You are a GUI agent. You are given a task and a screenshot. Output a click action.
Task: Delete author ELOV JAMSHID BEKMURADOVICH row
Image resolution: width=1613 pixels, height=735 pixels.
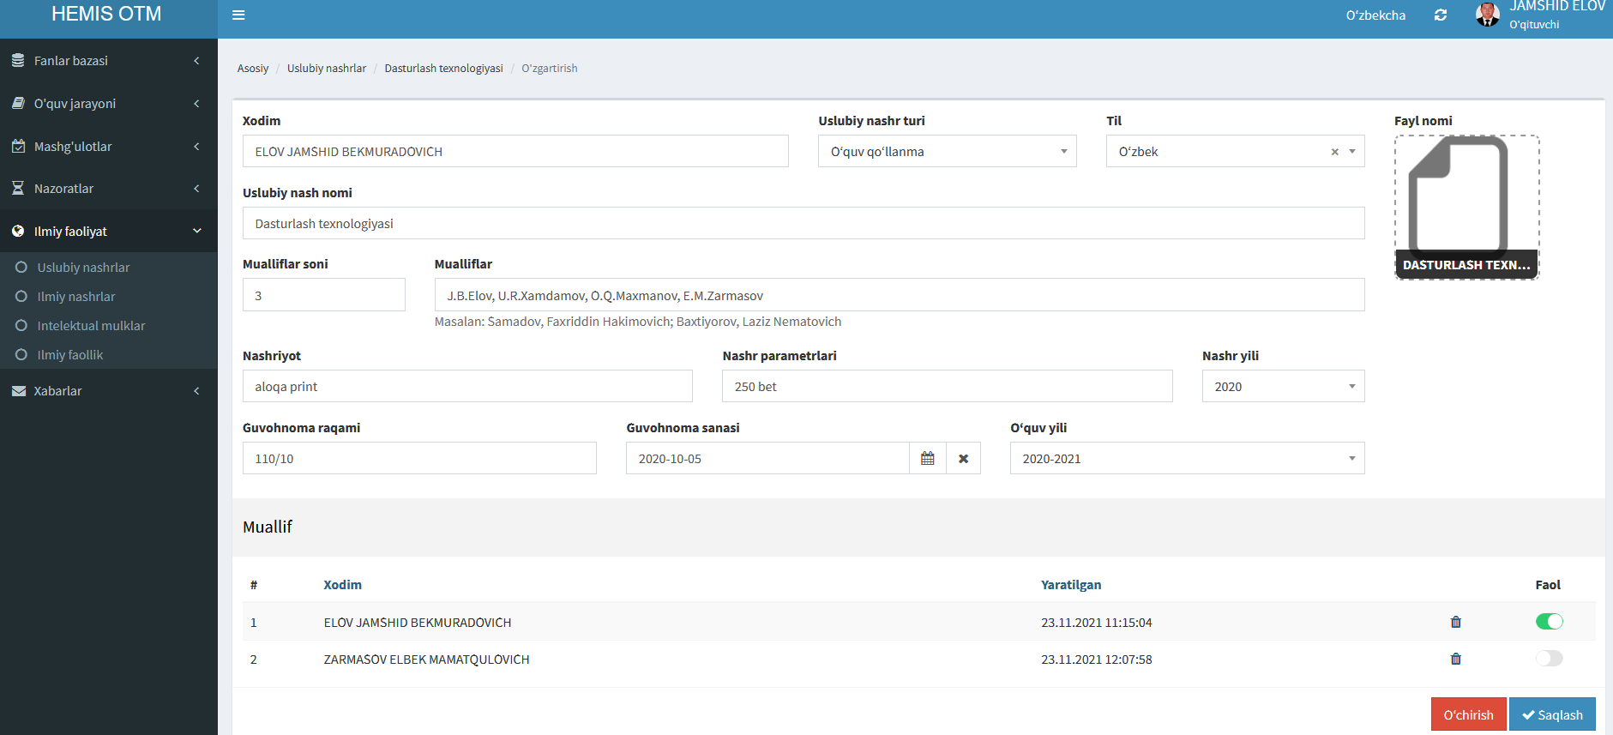click(1455, 622)
